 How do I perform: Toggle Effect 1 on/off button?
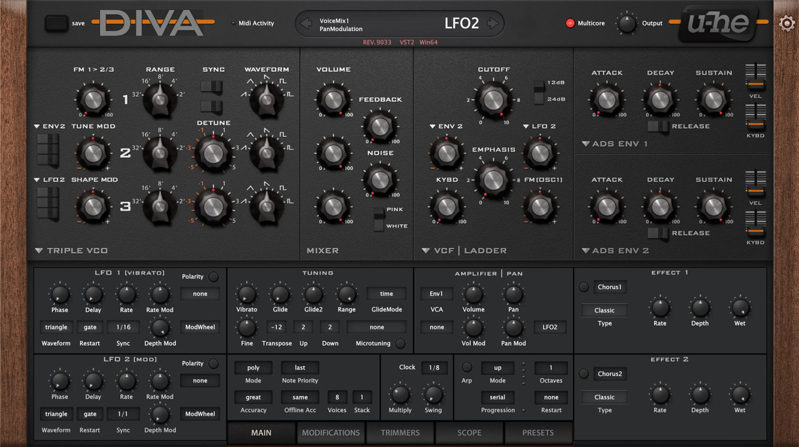coord(584,287)
